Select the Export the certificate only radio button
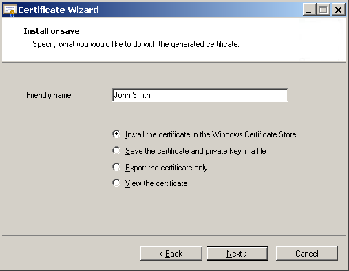 (x=116, y=167)
